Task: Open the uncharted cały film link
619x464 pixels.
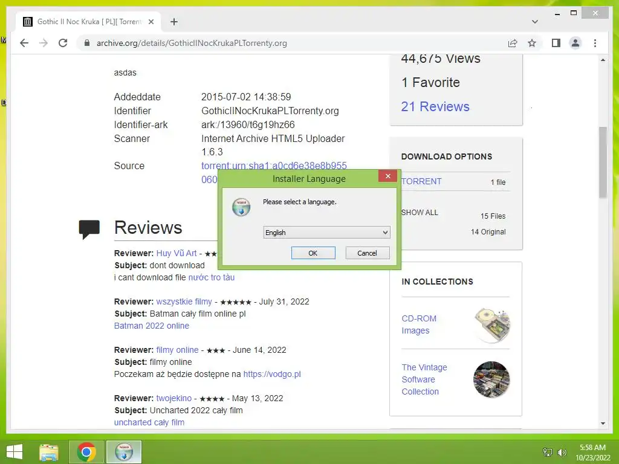Action: (x=149, y=422)
